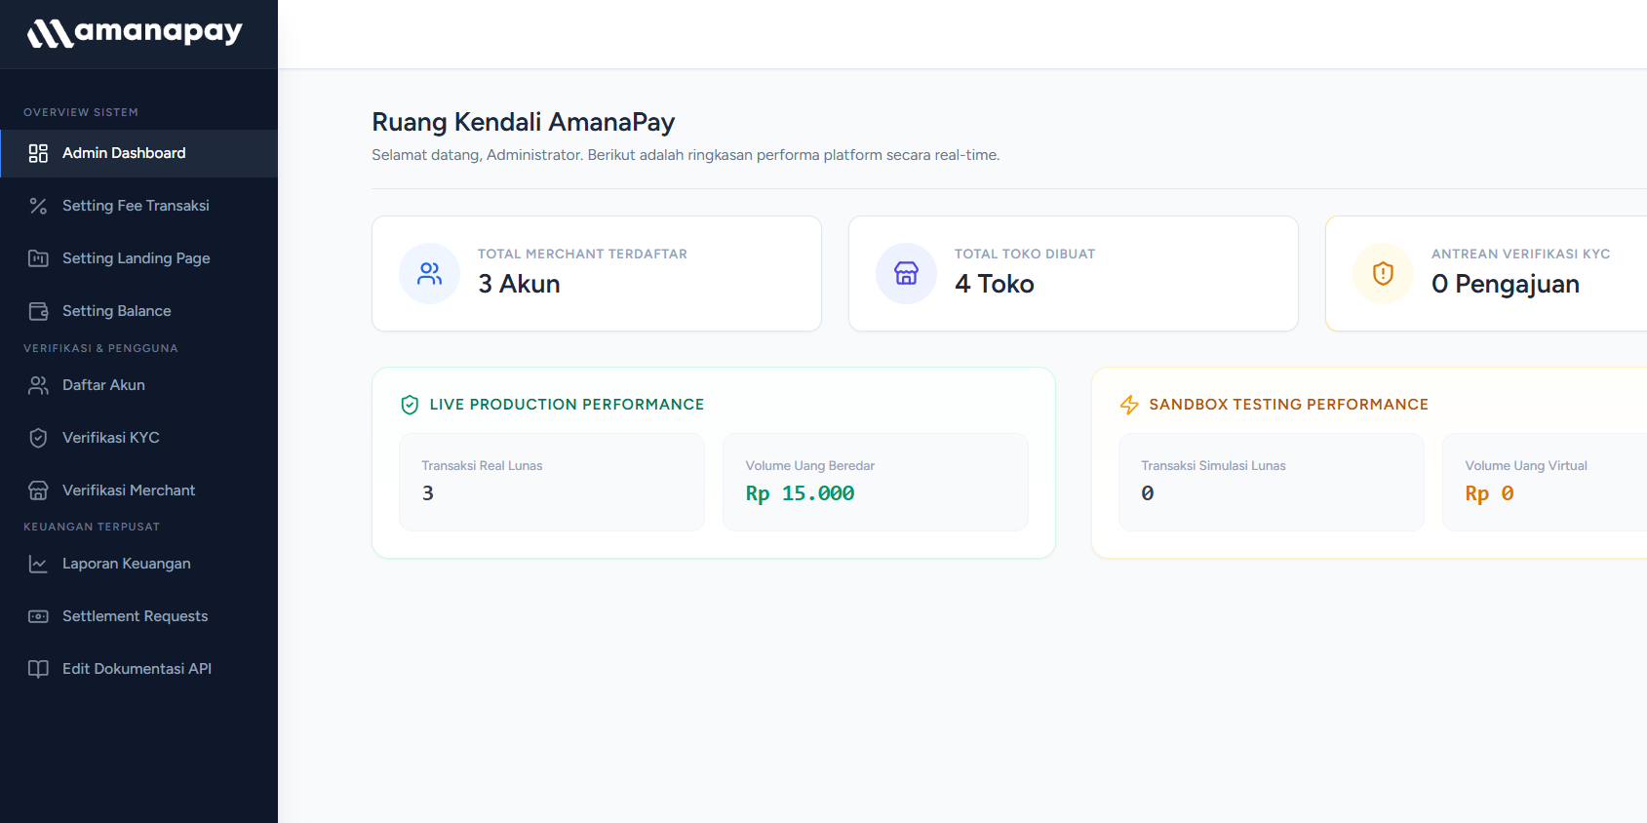This screenshot has width=1647, height=823.
Task: Click 'Ruang Kendali AmanaPay' title
Action: tap(524, 122)
